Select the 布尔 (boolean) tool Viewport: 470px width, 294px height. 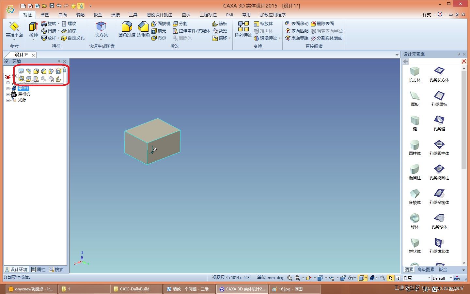[x=159, y=38]
